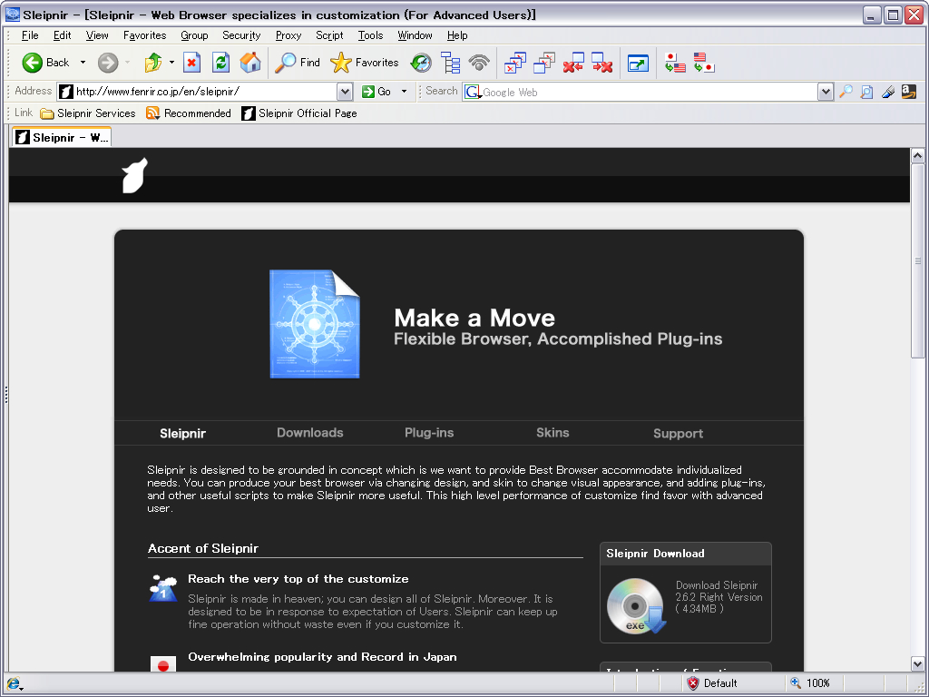Click the blueprint ship wheel document image
This screenshot has height=697, width=929.
click(315, 324)
